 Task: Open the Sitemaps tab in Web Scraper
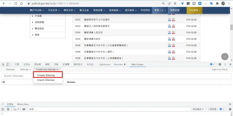click(x=10, y=69)
